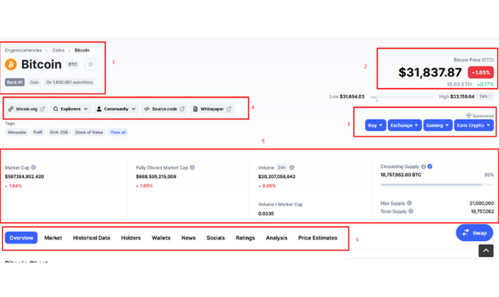Click info icon next to Market Cap
The height and width of the screenshot is (297, 499).
tap(34, 167)
